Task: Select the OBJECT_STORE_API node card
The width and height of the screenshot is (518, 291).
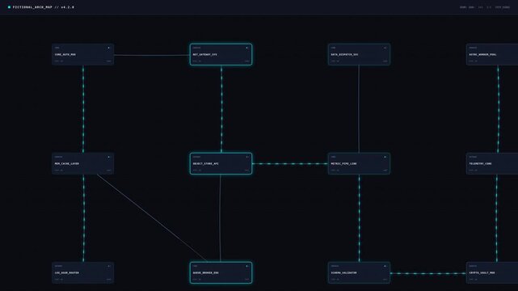Action: click(221, 163)
